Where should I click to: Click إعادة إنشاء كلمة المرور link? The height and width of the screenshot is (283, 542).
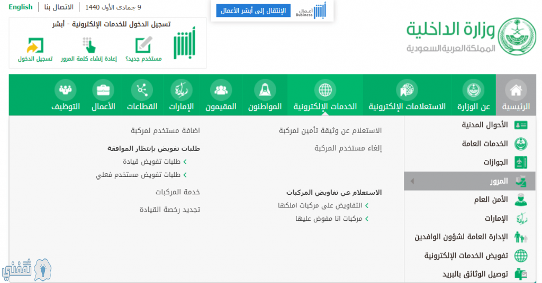[x=89, y=59]
